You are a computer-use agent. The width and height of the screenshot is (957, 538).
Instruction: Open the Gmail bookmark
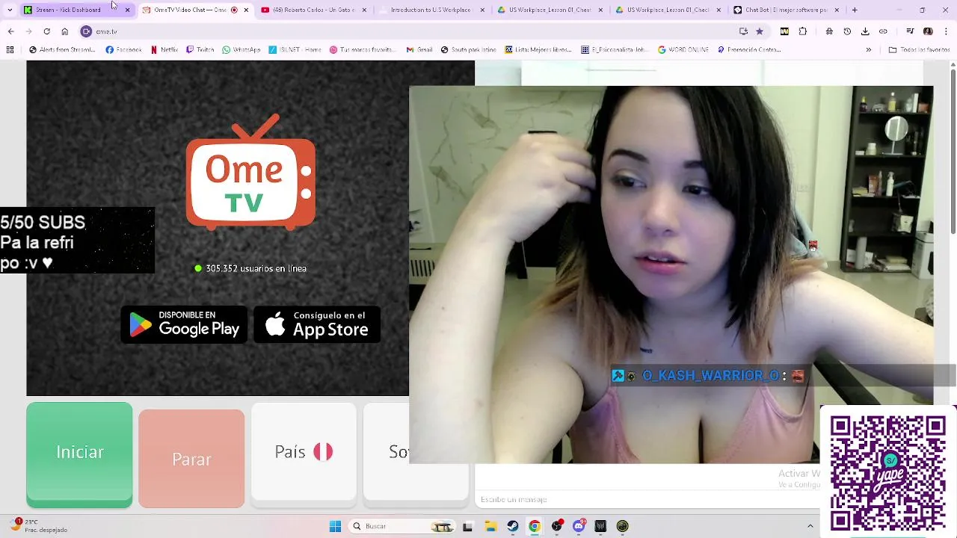tap(419, 50)
